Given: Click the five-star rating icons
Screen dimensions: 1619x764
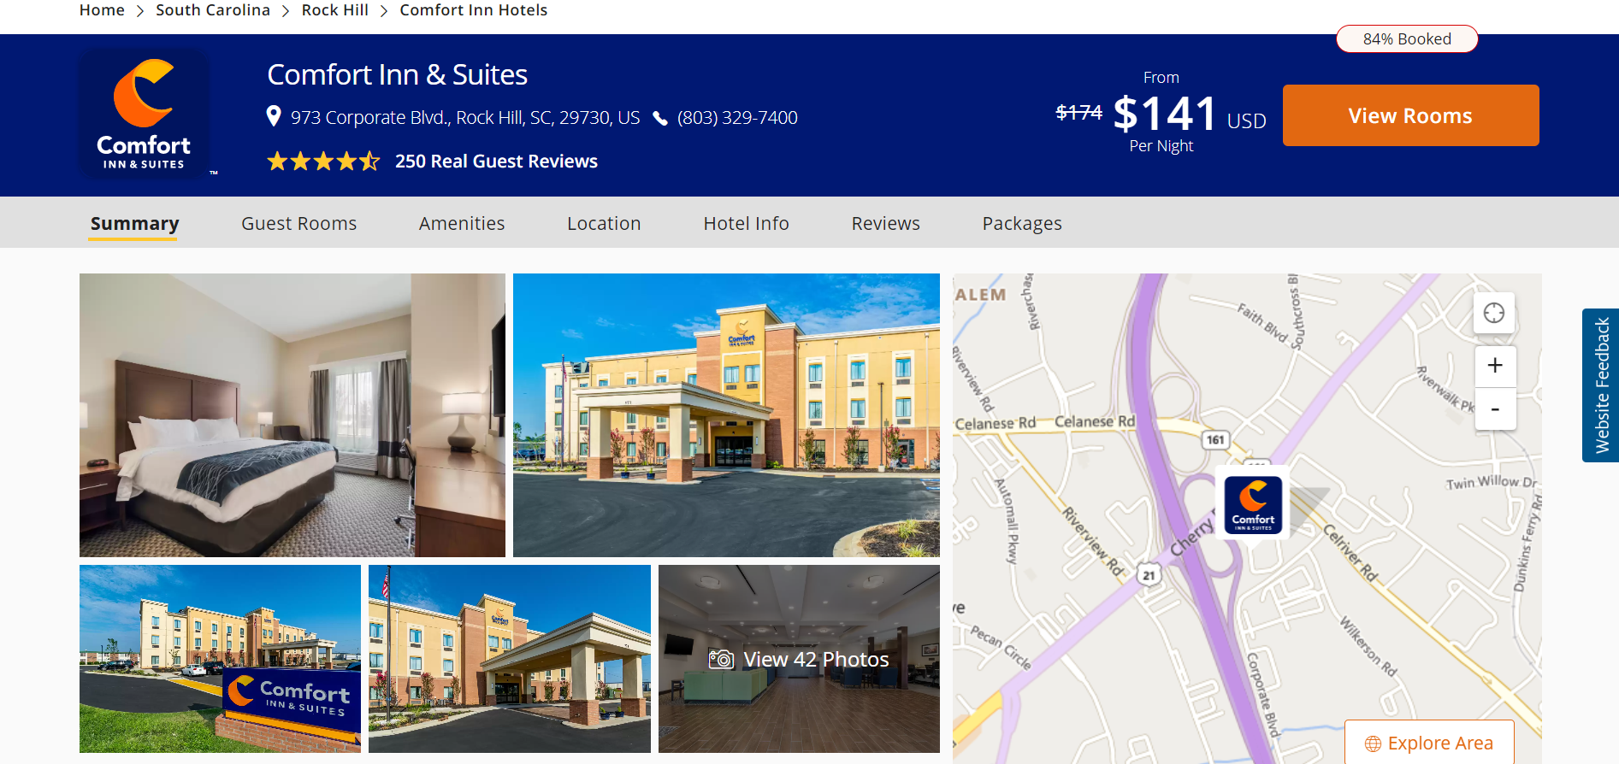Looking at the screenshot, I should click(322, 161).
